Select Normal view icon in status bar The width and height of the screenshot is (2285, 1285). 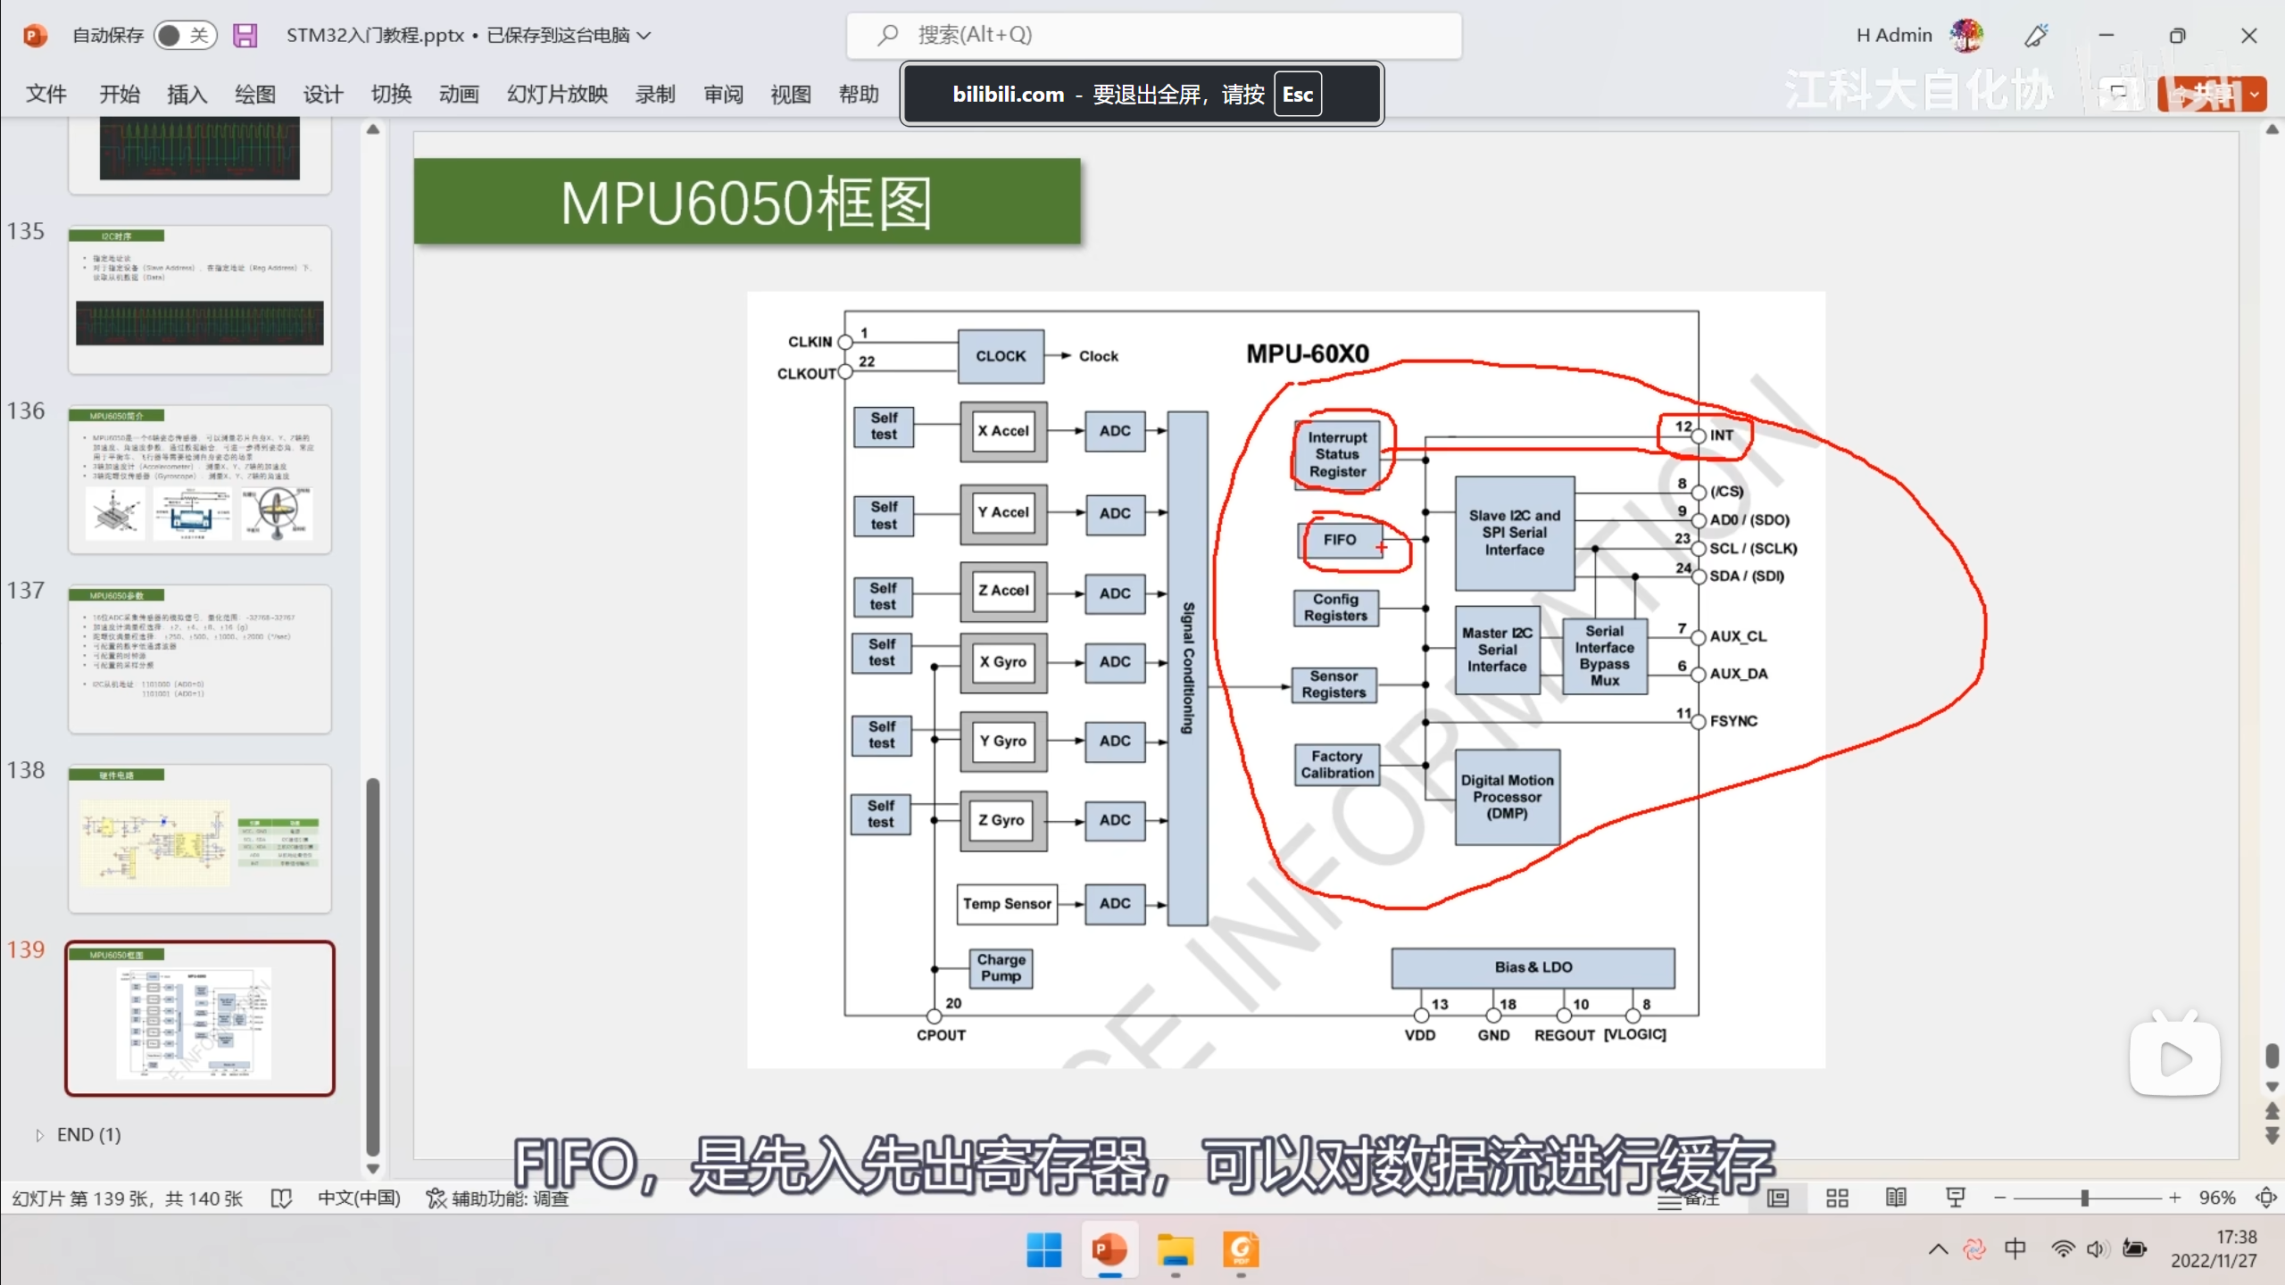click(x=1778, y=1198)
